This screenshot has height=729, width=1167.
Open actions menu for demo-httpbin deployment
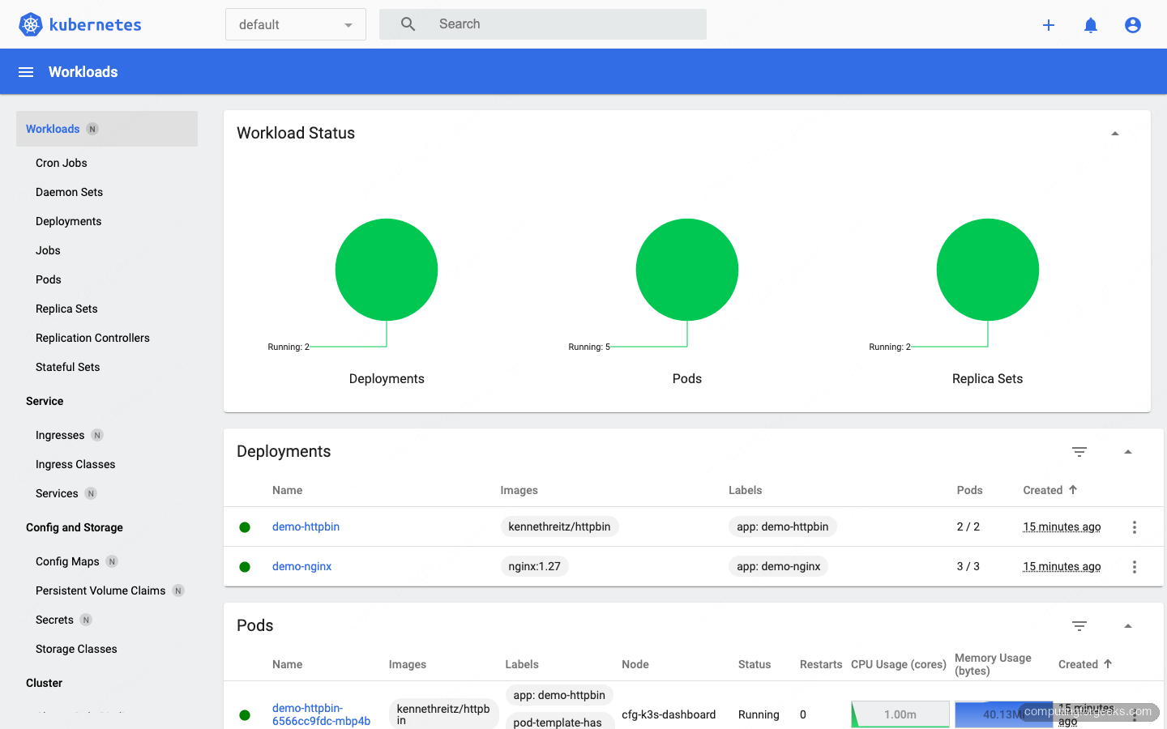point(1135,526)
